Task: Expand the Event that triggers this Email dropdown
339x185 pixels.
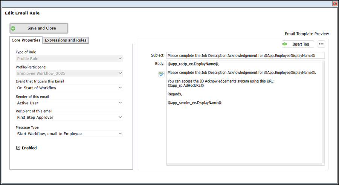Action: [120, 88]
